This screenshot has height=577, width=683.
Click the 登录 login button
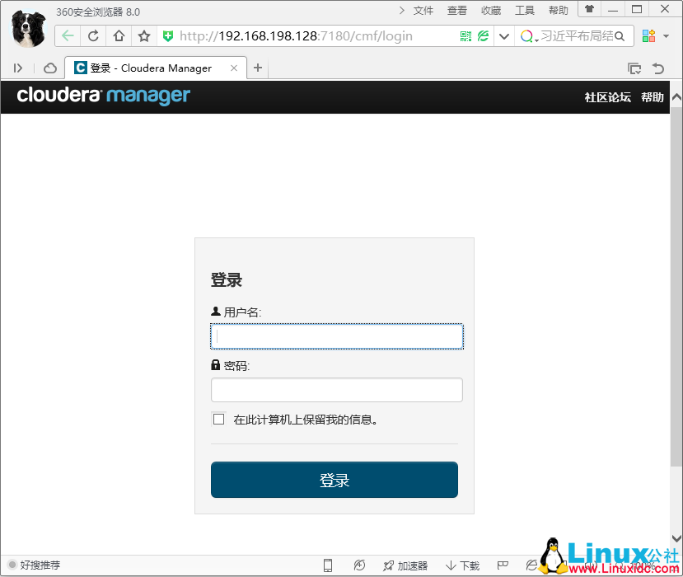point(334,480)
